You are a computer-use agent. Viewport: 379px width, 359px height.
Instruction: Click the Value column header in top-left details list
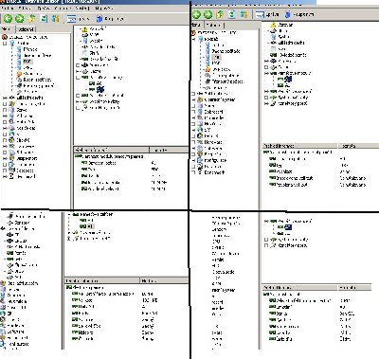tap(169, 150)
